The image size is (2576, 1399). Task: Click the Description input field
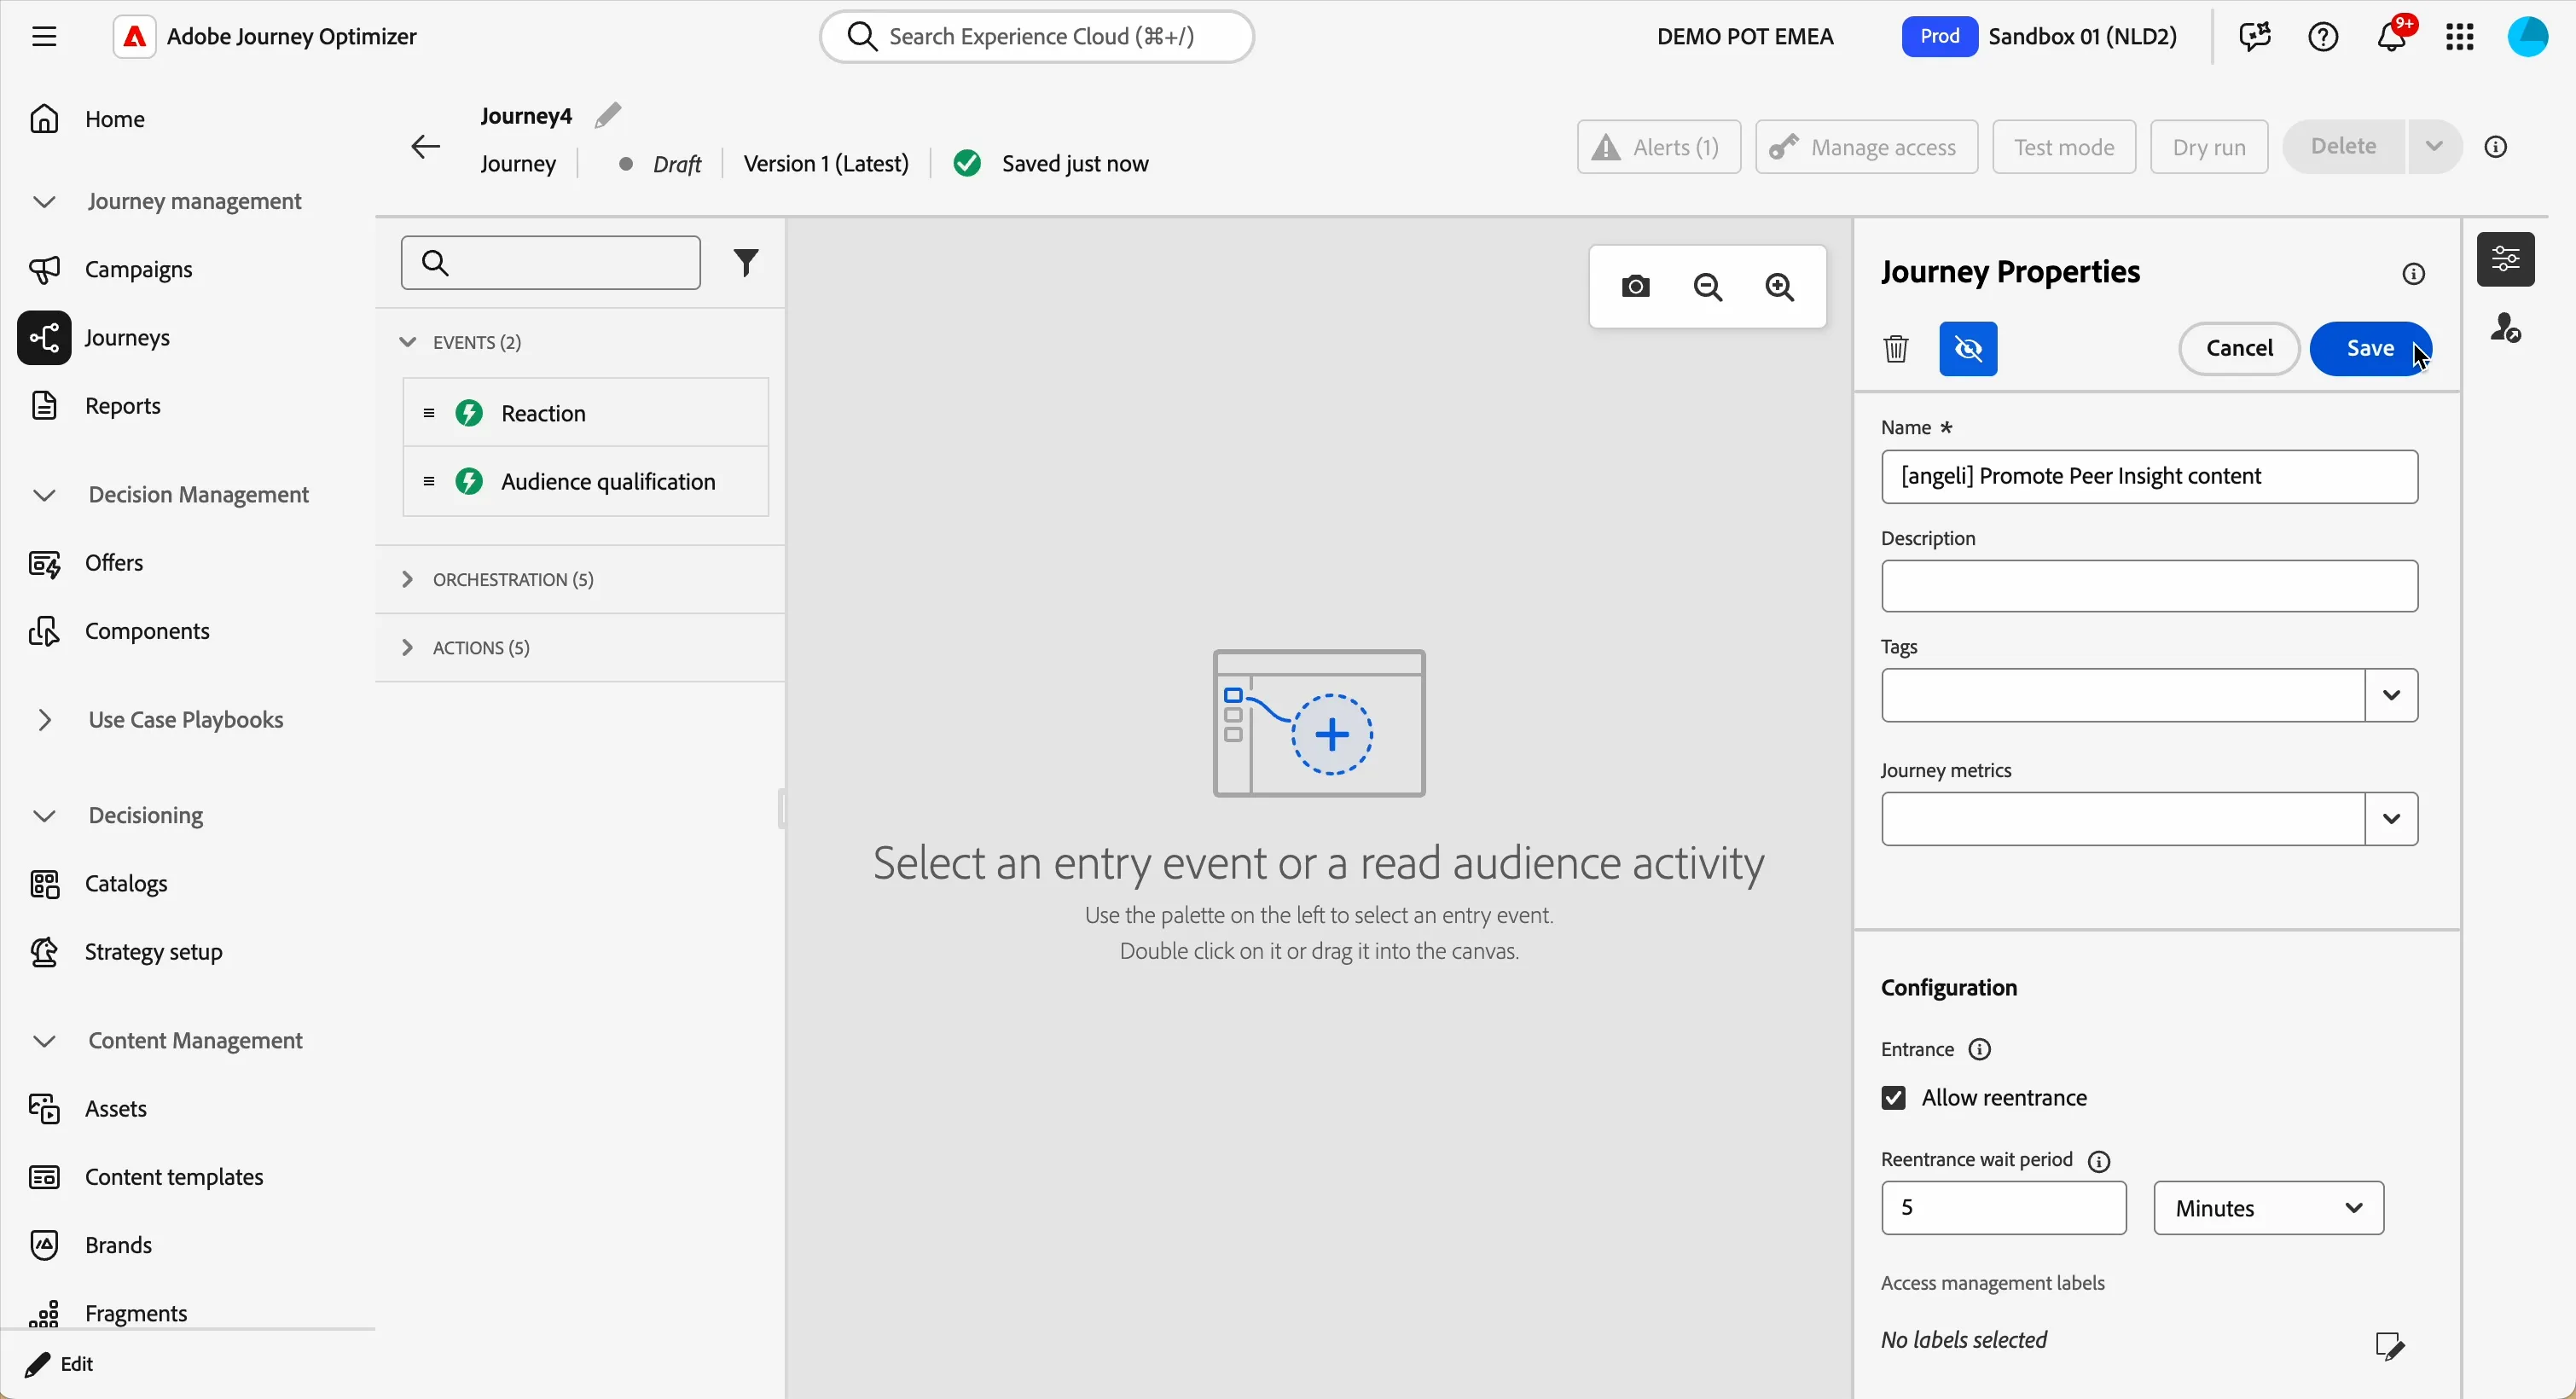[2149, 587]
